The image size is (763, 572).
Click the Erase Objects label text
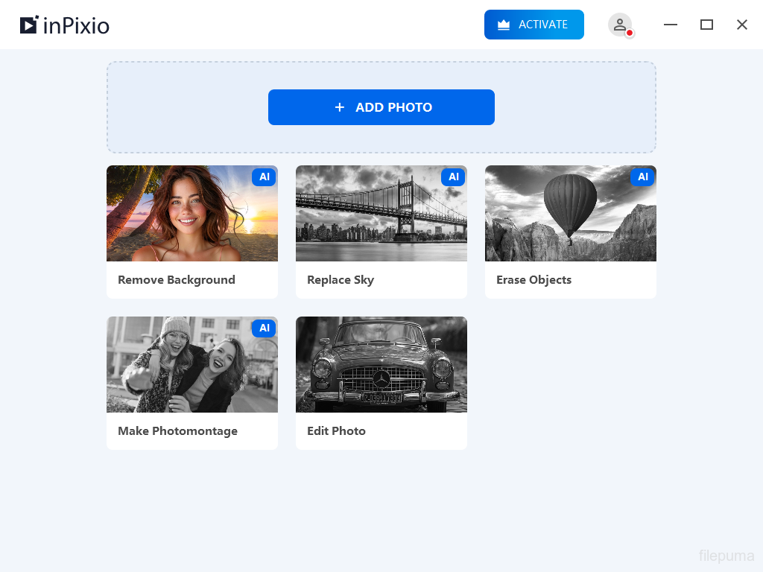pyautogui.click(x=534, y=280)
